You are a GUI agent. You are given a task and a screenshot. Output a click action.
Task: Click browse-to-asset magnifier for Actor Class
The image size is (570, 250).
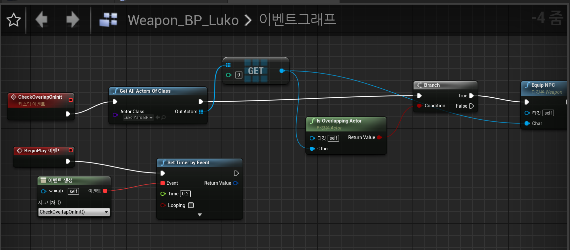click(163, 117)
